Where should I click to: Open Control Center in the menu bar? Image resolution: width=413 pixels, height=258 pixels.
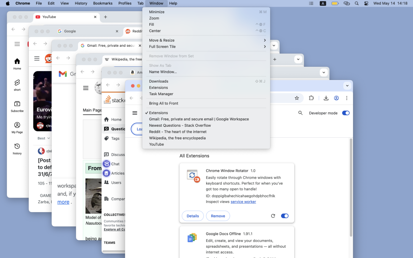coord(366,3)
